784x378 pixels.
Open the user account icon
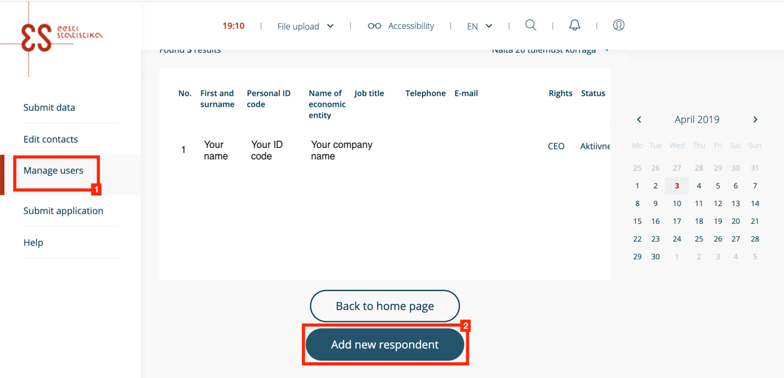618,25
